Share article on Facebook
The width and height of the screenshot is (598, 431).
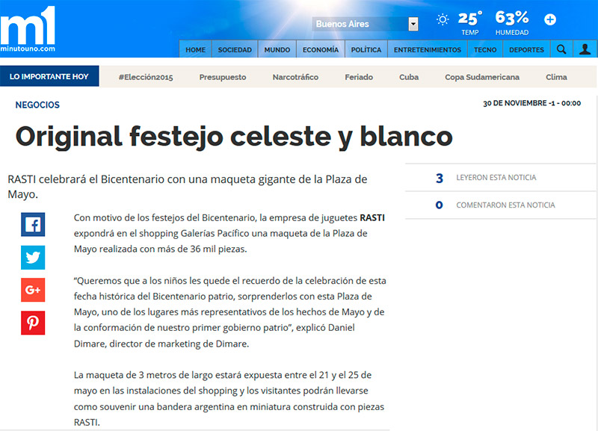tap(33, 224)
